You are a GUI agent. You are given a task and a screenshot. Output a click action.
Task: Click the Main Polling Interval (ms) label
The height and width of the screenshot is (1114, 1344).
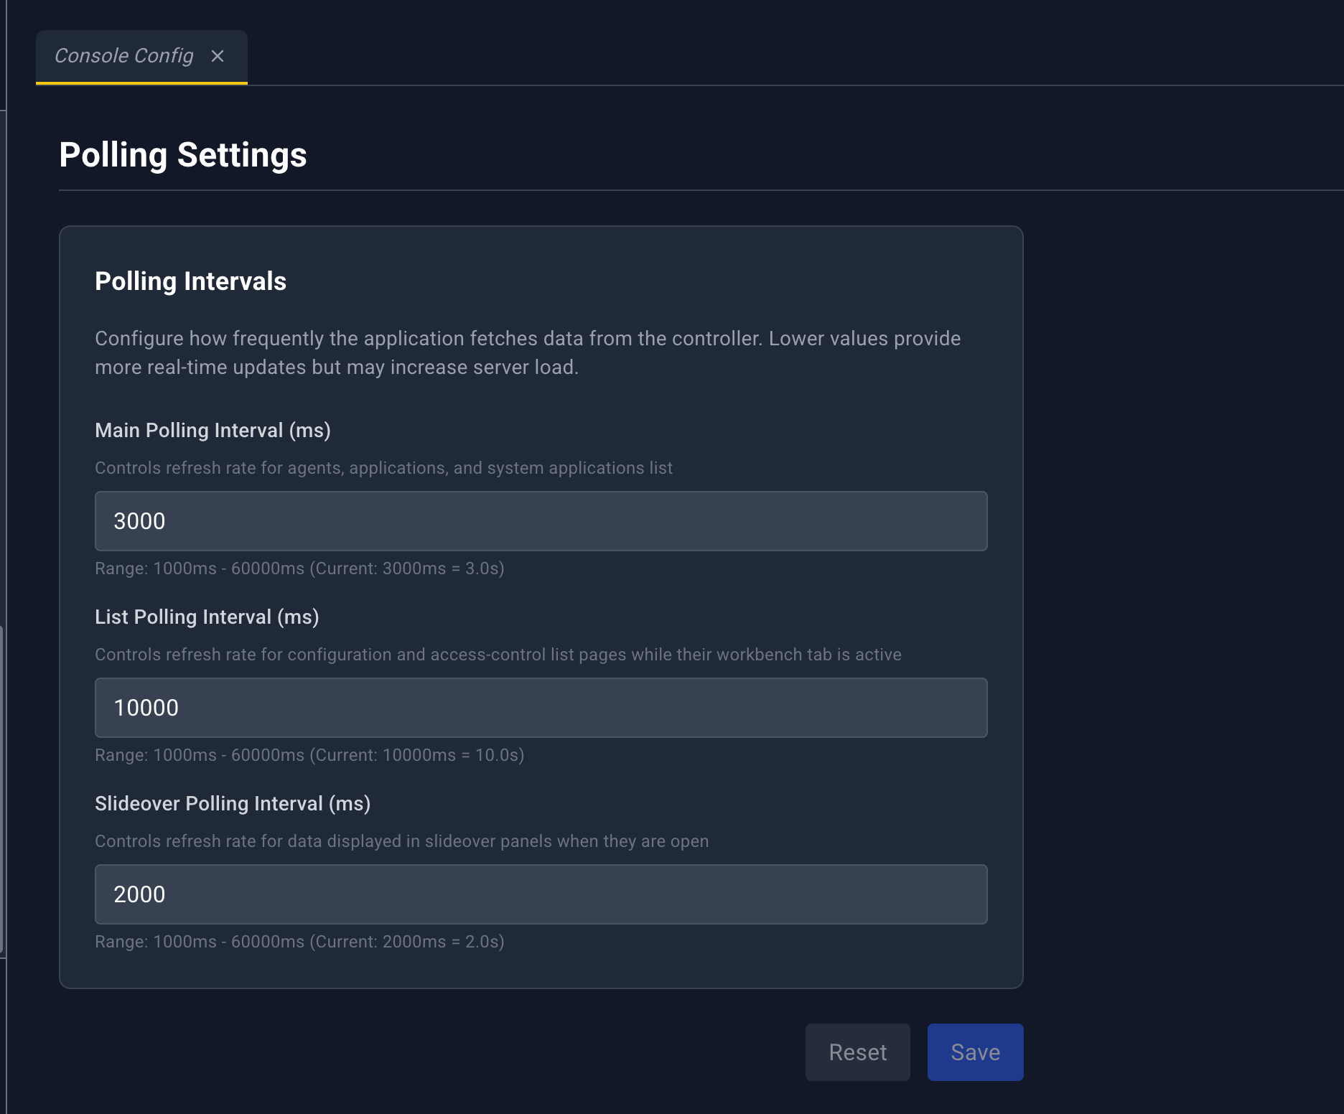(x=213, y=431)
